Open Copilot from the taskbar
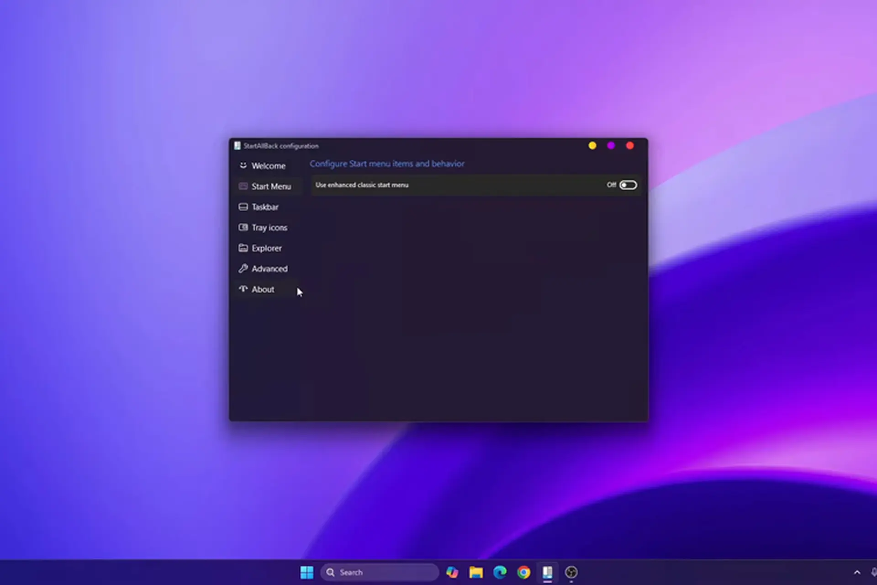Image resolution: width=877 pixels, height=585 pixels. click(452, 572)
